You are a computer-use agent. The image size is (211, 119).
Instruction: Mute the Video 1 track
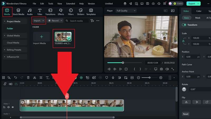[8, 107]
